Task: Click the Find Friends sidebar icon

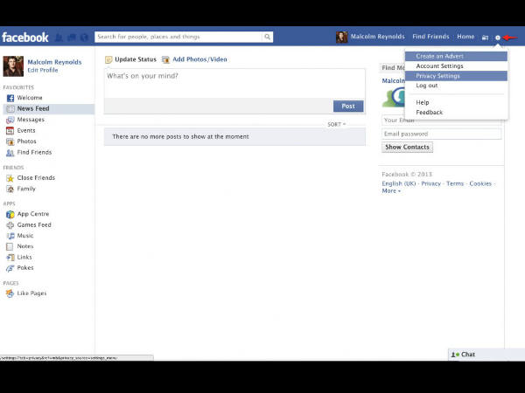Action: (10, 152)
